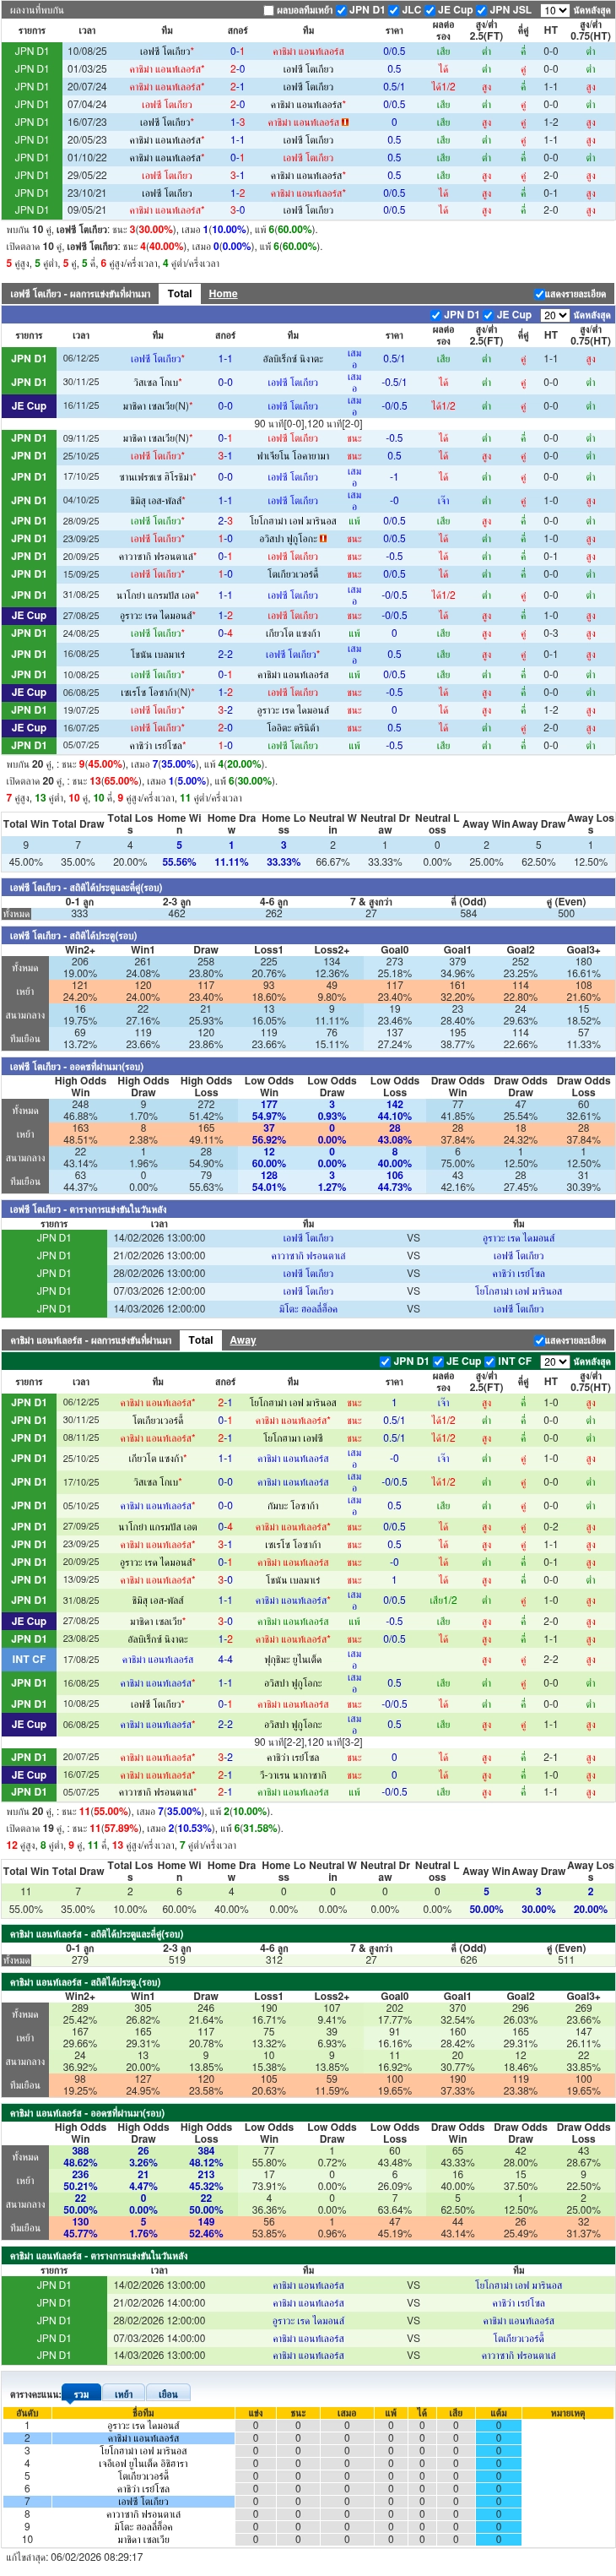Click the INT CF badge on the 17/08/25 row

click(29, 1659)
